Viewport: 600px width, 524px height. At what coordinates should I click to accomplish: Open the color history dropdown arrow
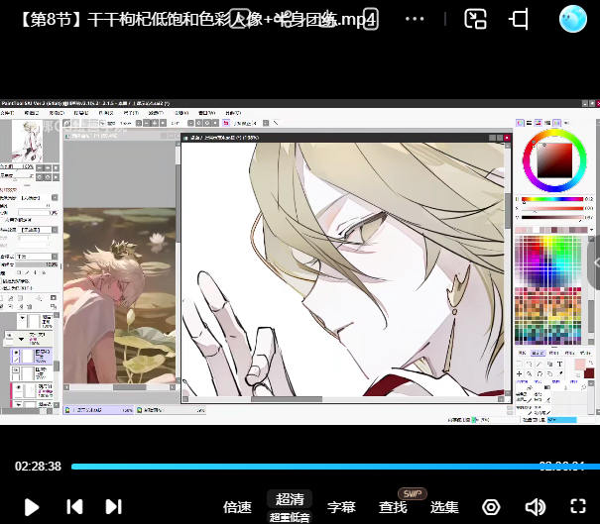[x=592, y=230]
